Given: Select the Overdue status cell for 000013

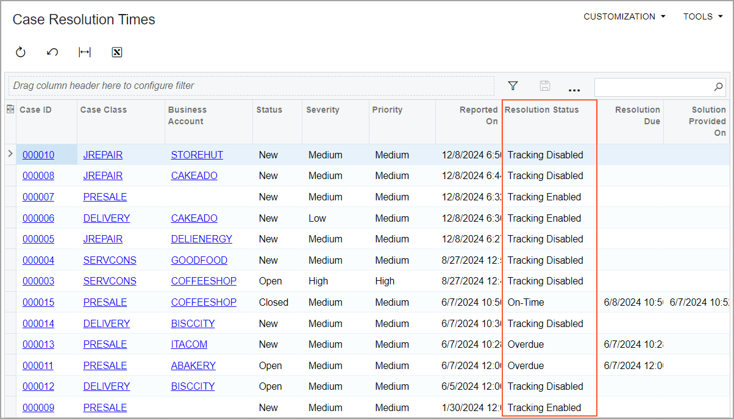Looking at the screenshot, I should pos(526,344).
